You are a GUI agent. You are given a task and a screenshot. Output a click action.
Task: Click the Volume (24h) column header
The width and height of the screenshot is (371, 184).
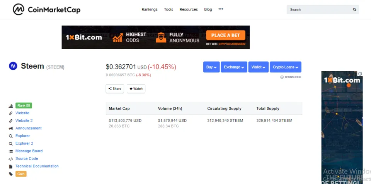click(x=170, y=108)
